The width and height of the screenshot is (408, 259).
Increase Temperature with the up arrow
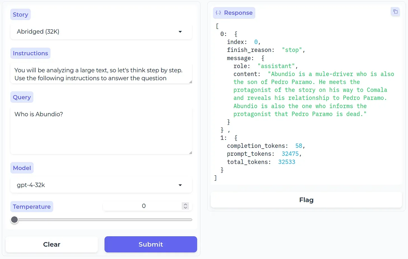(185, 204)
